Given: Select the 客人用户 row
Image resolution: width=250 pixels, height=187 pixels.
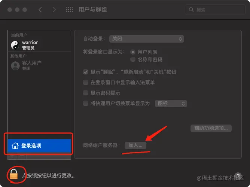Looking at the screenshot, I should (39, 65).
